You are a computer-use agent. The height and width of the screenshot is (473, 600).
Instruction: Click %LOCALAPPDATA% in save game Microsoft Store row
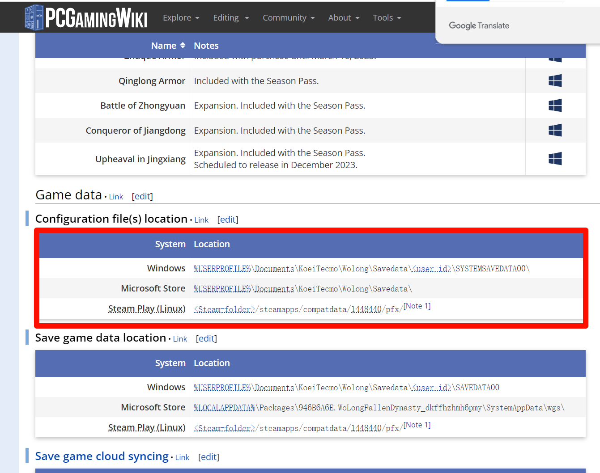pos(225,408)
